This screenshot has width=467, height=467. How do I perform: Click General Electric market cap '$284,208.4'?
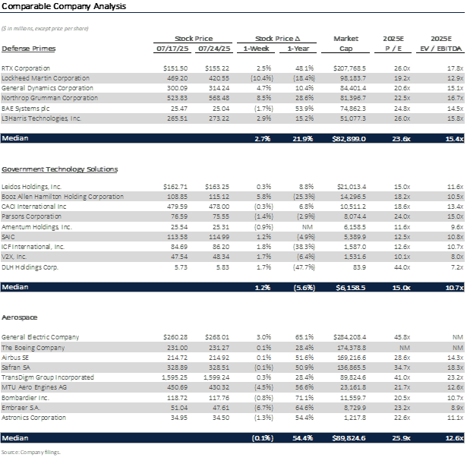[349, 337]
